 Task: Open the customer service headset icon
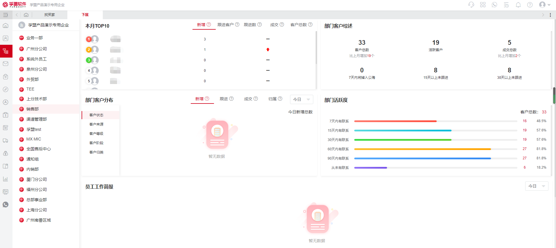(471, 5)
